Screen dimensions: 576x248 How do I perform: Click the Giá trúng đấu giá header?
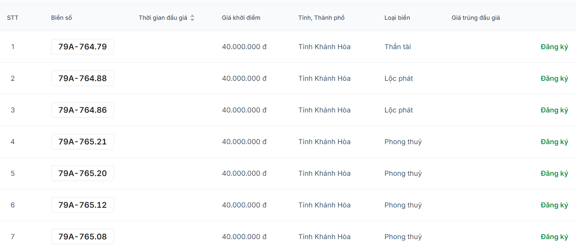pyautogui.click(x=476, y=18)
